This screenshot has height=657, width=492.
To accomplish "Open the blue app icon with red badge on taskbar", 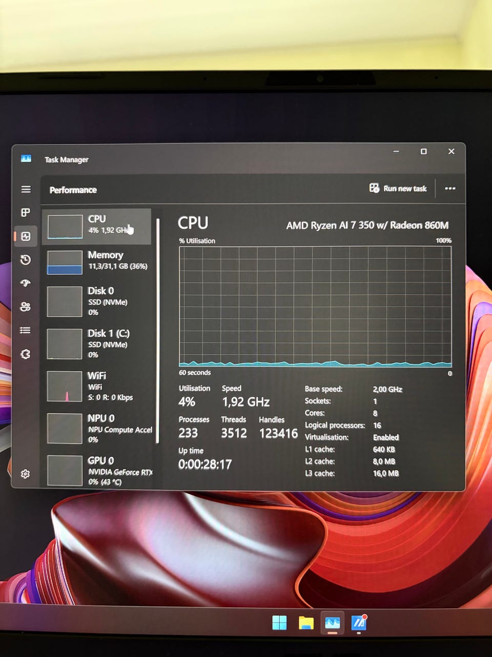I will 359,623.
